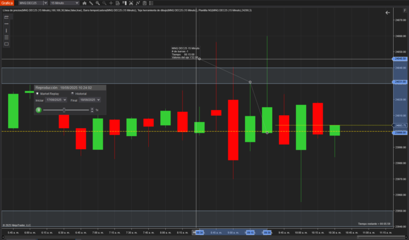Toggle the Chart Trader icon
Image resolution: width=409 pixels, height=240 pixels.
coord(124,3)
